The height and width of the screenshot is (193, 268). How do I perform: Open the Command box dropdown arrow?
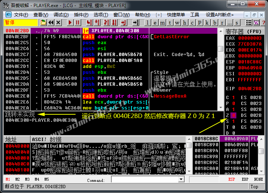coord(181,179)
